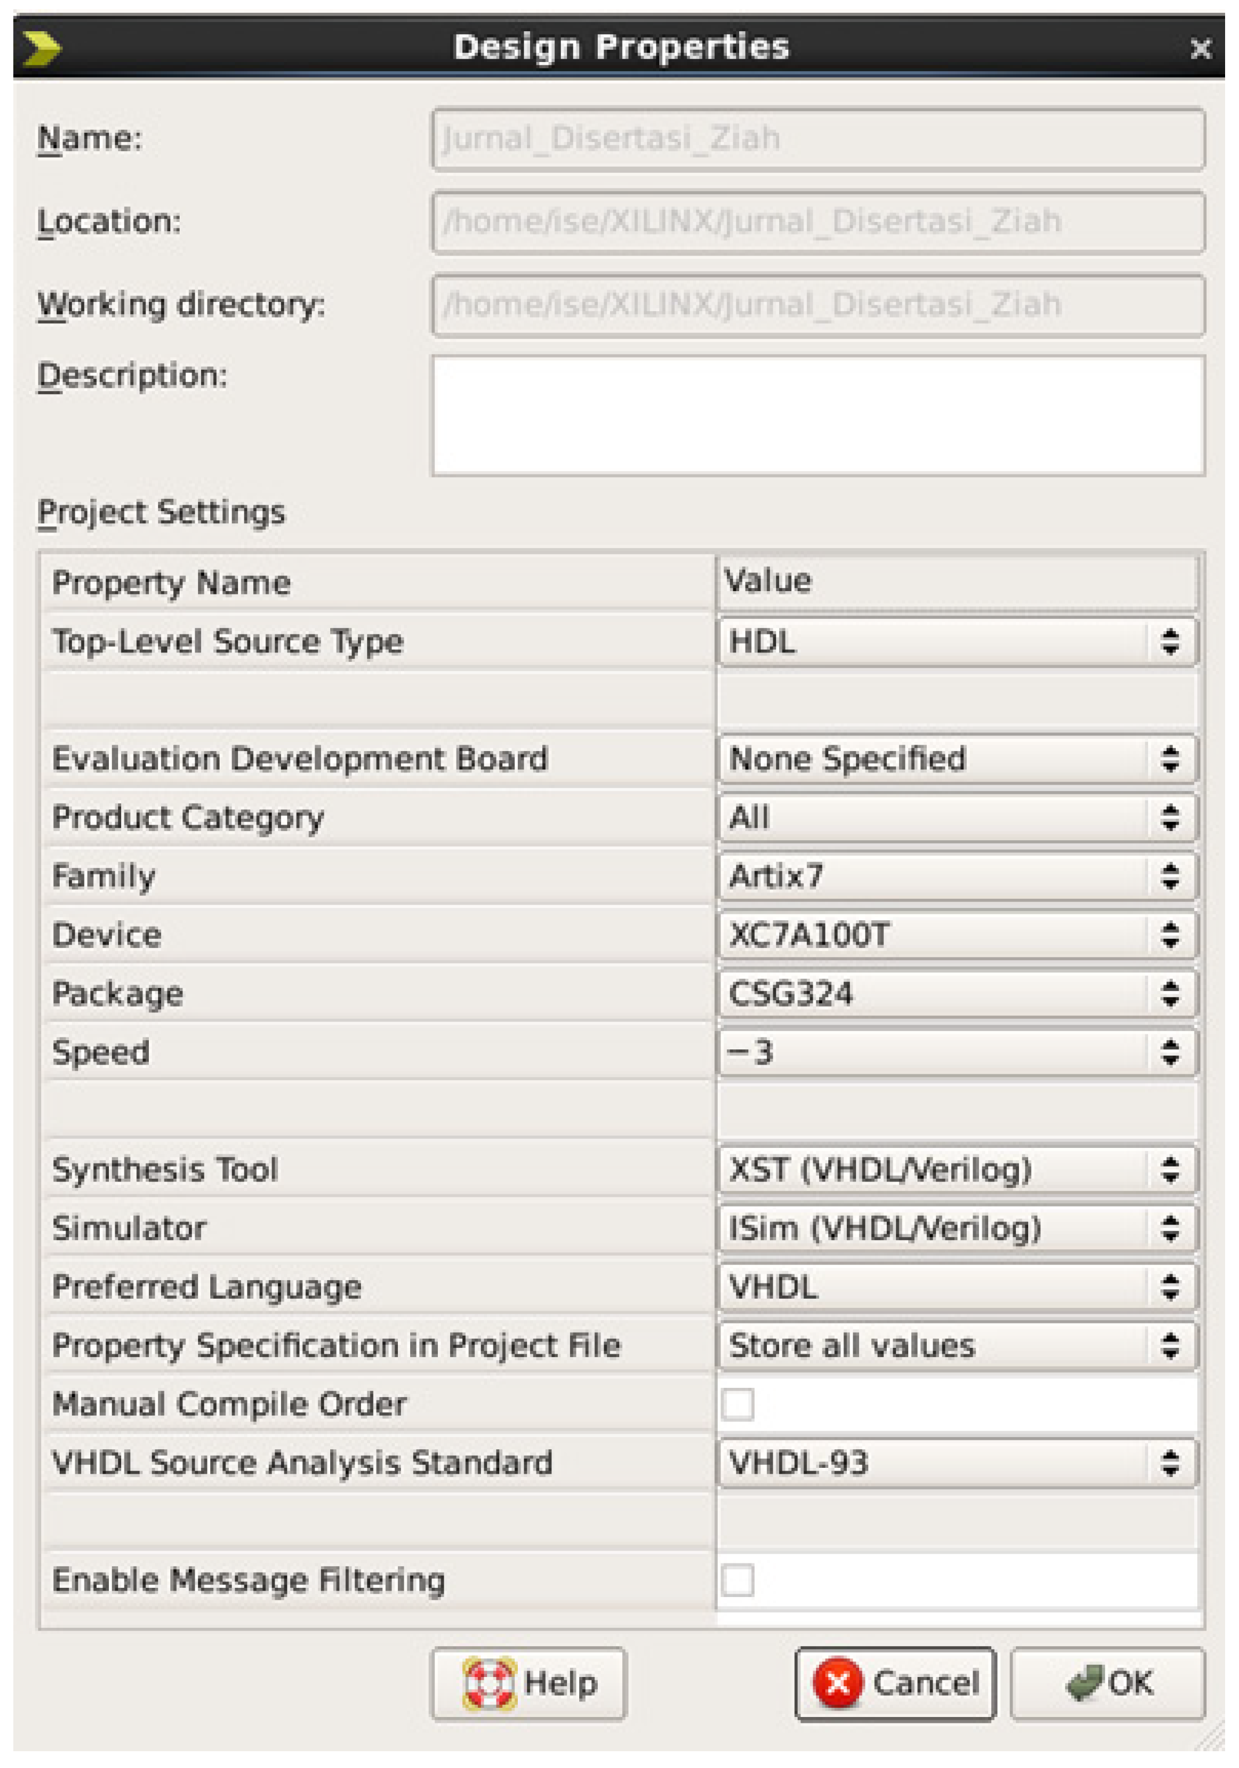Open Preferred Language dropdown
The width and height of the screenshot is (1239, 1768).
click(957, 1286)
